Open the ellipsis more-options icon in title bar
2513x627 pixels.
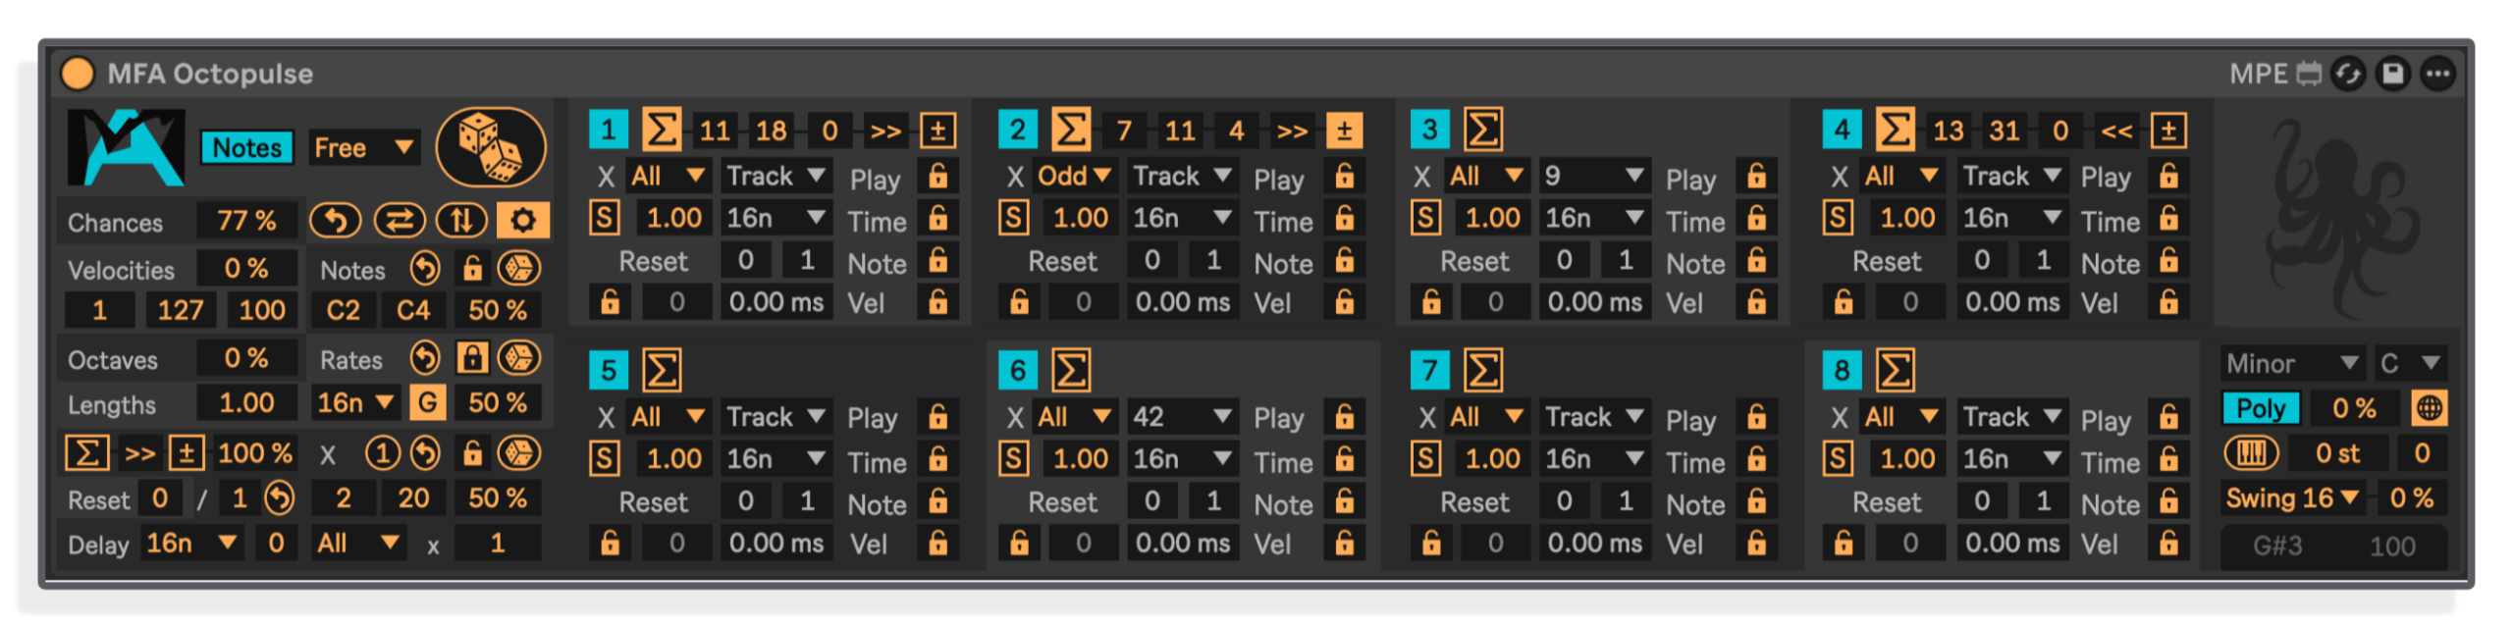pyautogui.click(x=2438, y=74)
